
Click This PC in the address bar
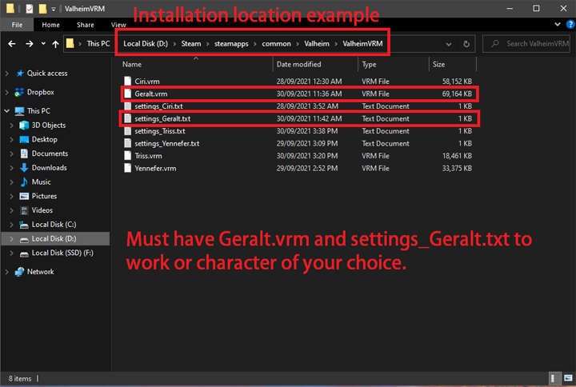tap(98, 44)
